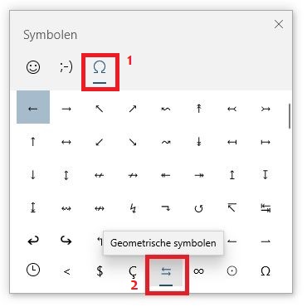Open the bottom Omega language symbols category
The width and height of the screenshot is (307, 307).
tap(266, 271)
